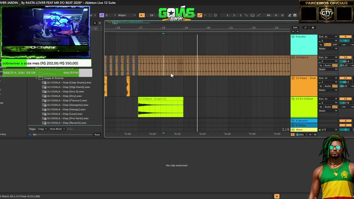Select DJ COALA - Clap [Reverb].wav

[x=67, y=123]
